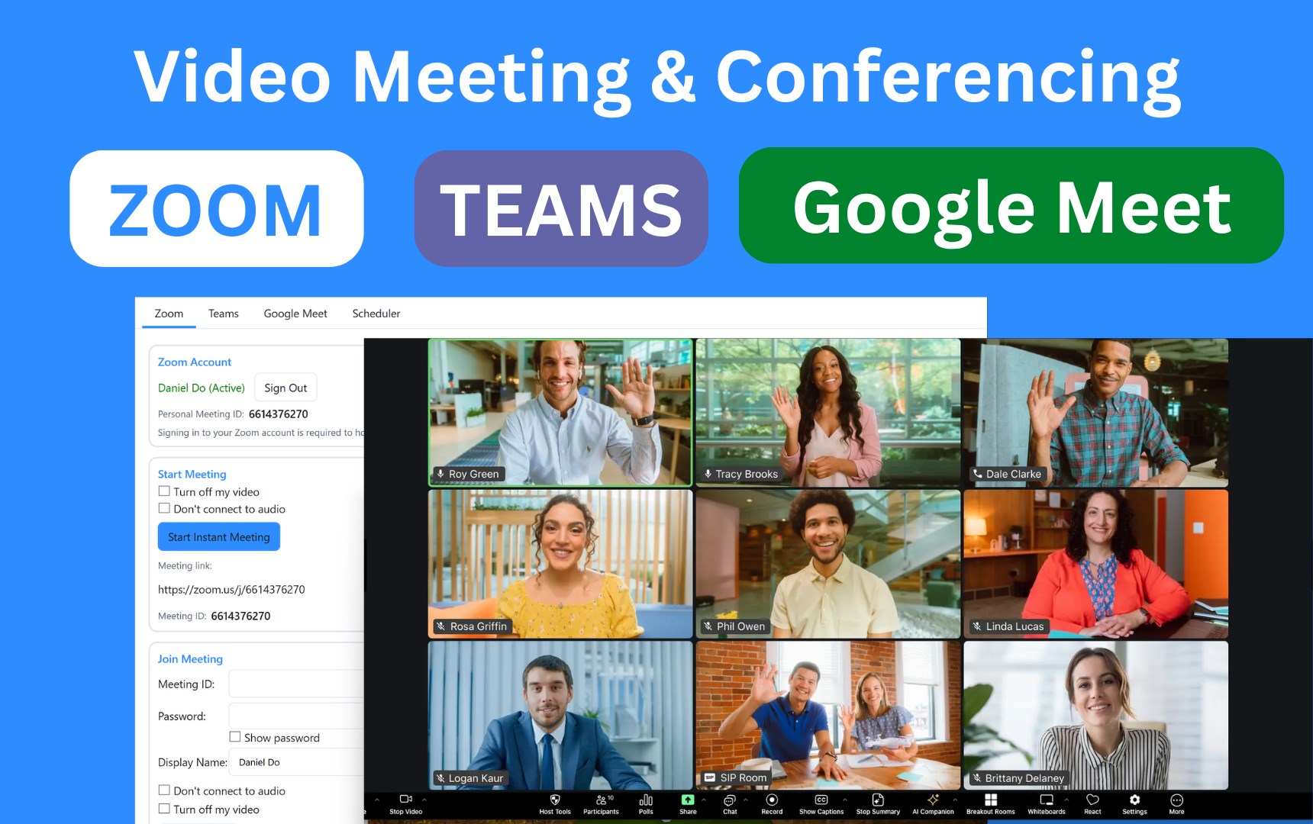This screenshot has width=1313, height=824.
Task: Open the Chat icon in toolbar
Action: click(730, 800)
